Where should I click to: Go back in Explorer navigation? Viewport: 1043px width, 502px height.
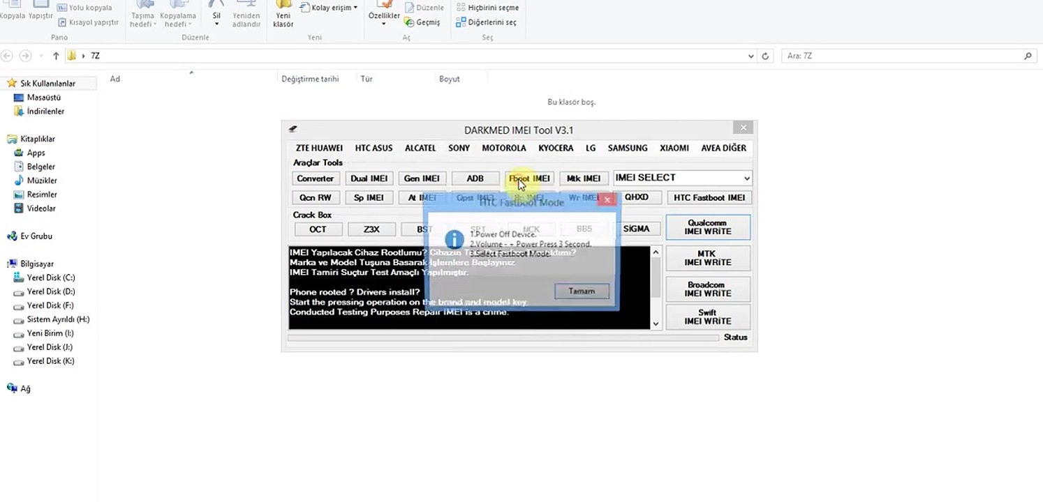pos(7,56)
